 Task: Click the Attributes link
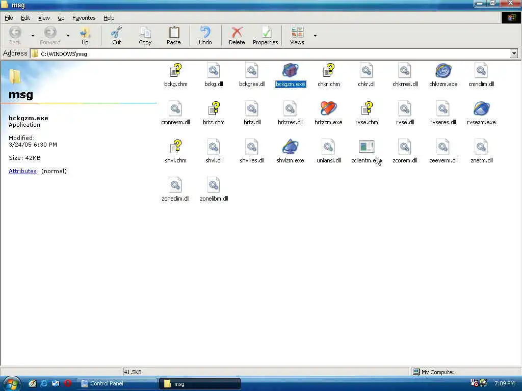tap(22, 171)
